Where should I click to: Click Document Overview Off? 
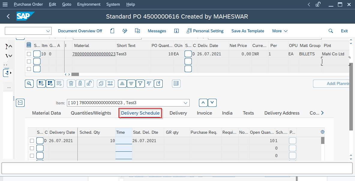[x=80, y=31]
